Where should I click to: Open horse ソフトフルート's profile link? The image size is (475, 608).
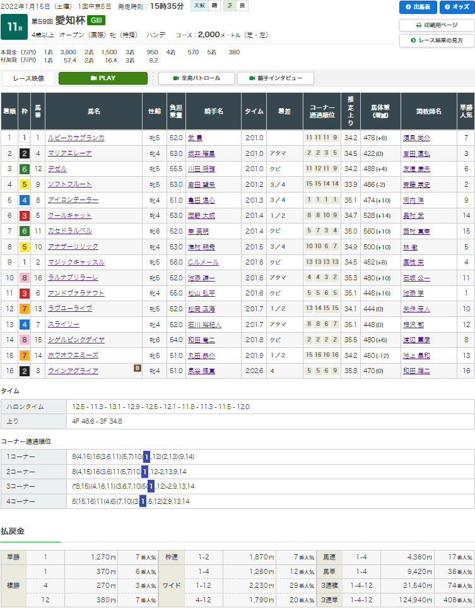point(70,184)
